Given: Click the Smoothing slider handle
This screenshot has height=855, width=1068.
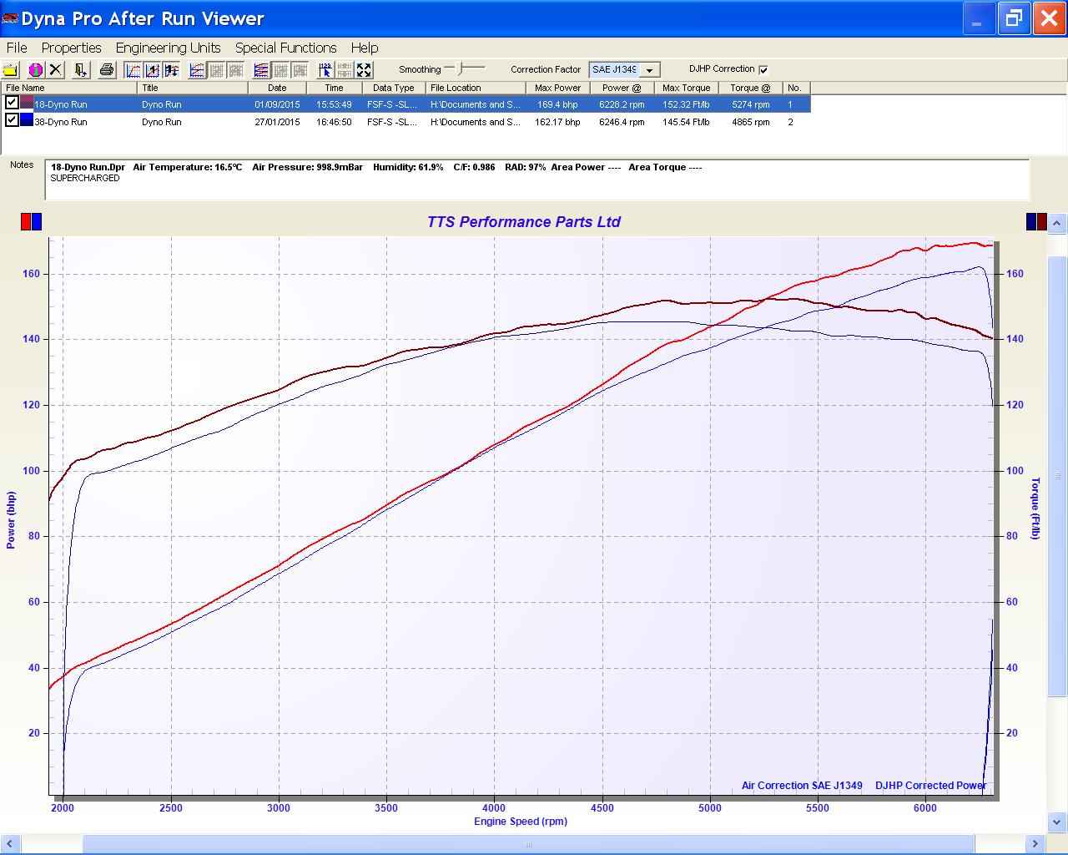Looking at the screenshot, I should point(460,68).
